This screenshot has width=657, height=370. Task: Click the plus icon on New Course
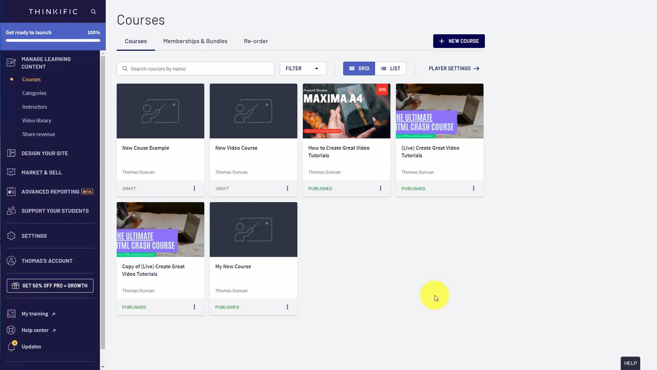(x=442, y=41)
